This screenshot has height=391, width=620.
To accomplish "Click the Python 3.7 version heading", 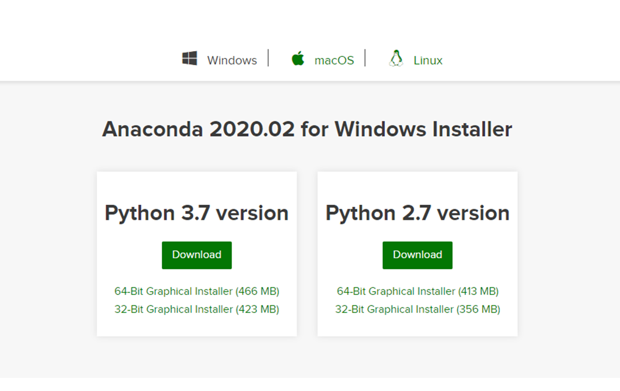I will point(197,213).
